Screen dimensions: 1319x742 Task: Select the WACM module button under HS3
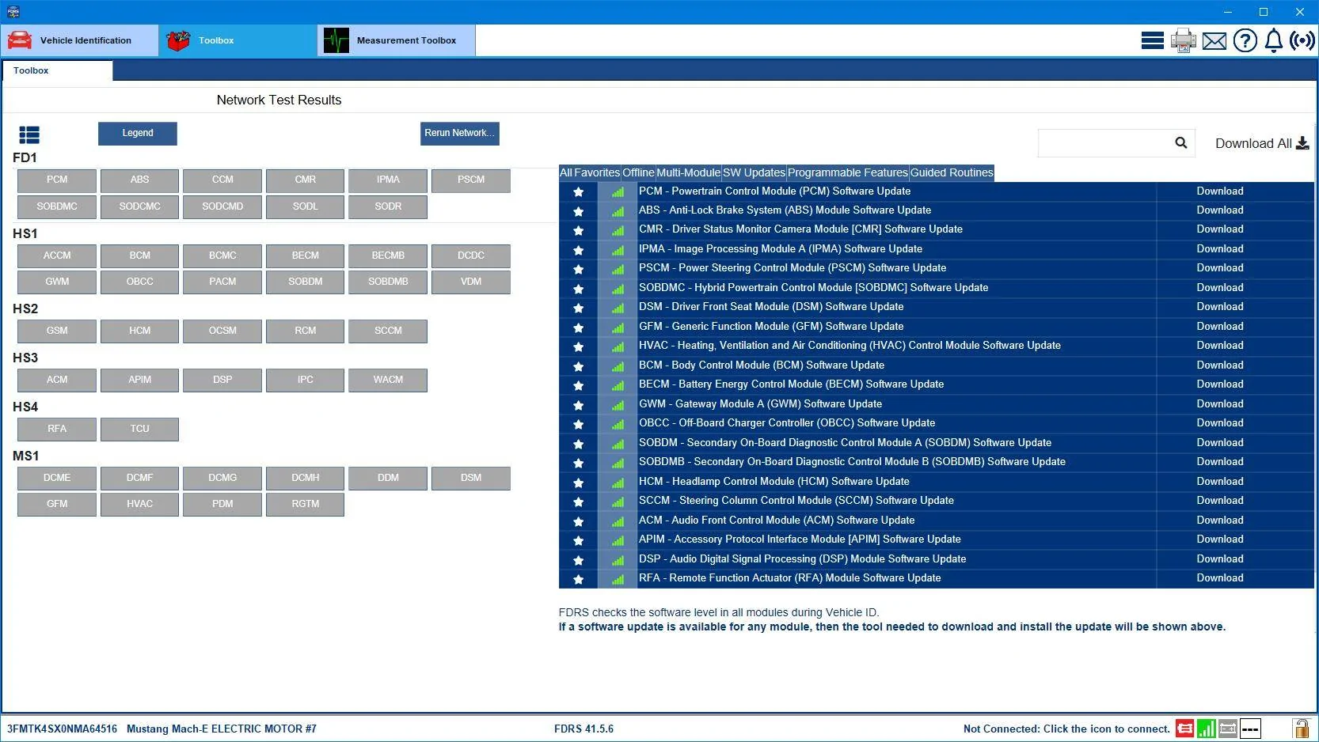pos(388,380)
